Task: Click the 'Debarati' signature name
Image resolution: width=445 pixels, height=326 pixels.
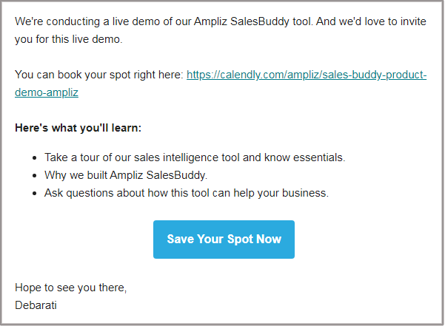Action: pyautogui.click(x=36, y=305)
